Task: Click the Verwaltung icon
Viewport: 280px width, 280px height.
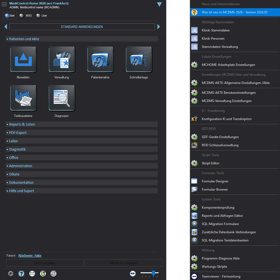Action: [x=62, y=59]
